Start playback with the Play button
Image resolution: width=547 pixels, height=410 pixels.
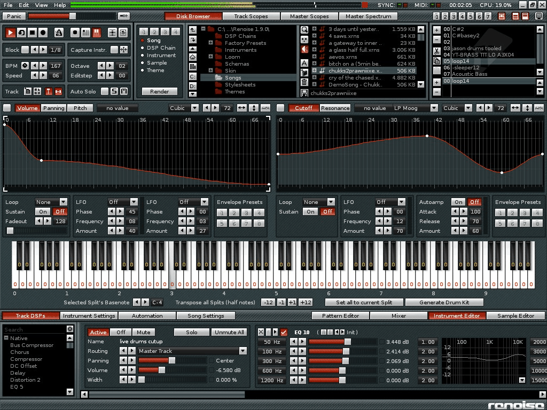tap(11, 33)
